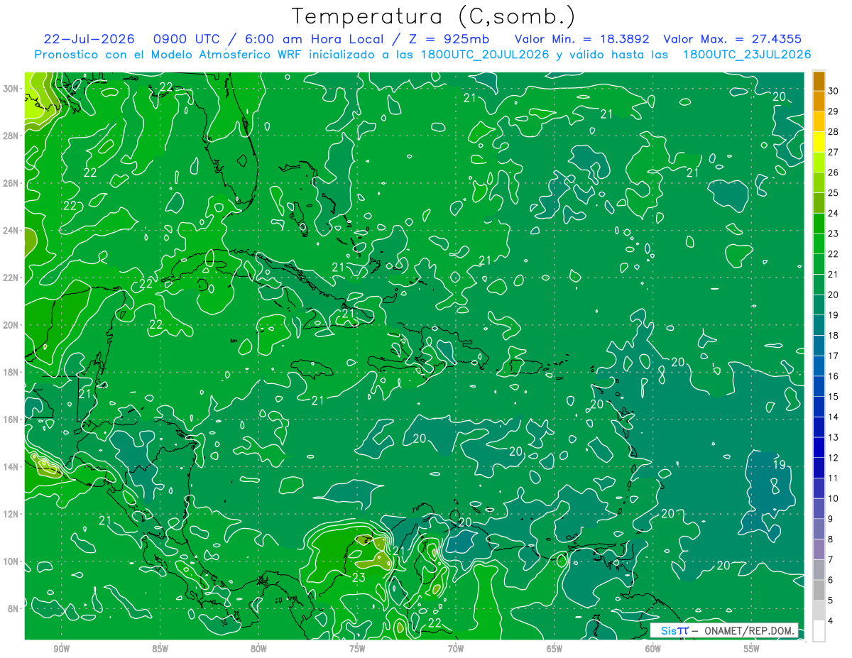Image resolution: width=852 pixels, height=658 pixels.
Task: Click the dark orange swatch above colorbar 30
Action: point(819,80)
